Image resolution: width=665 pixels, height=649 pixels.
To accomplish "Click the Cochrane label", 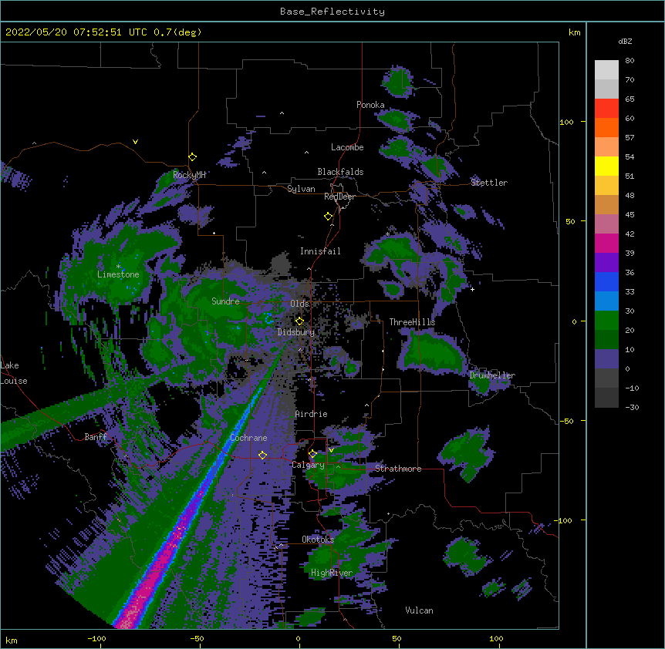I will 248,438.
